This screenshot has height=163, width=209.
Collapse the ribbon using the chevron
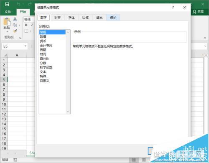[205, 38]
